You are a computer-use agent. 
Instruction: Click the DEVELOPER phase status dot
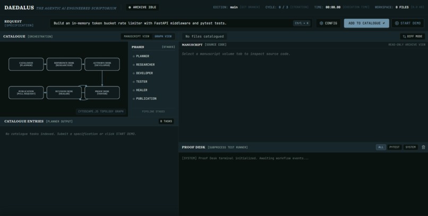[134, 73]
